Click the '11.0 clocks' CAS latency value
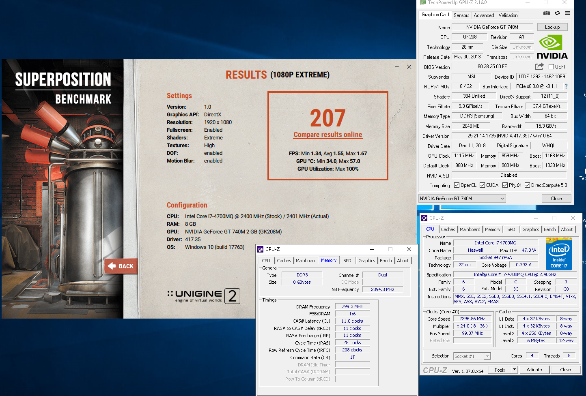The image size is (586, 396). [352, 321]
